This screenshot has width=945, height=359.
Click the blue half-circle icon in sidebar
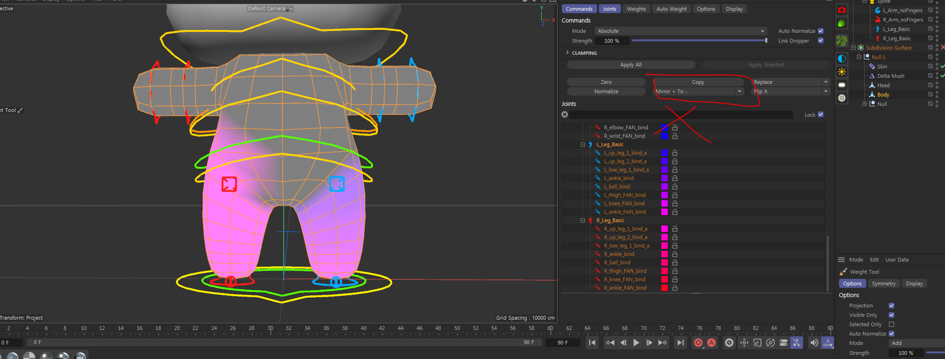pos(842,59)
